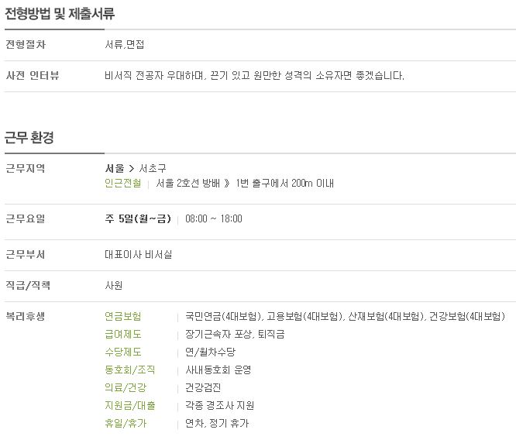Open the 서초구 district link
The width and height of the screenshot is (516, 440).
(153, 169)
